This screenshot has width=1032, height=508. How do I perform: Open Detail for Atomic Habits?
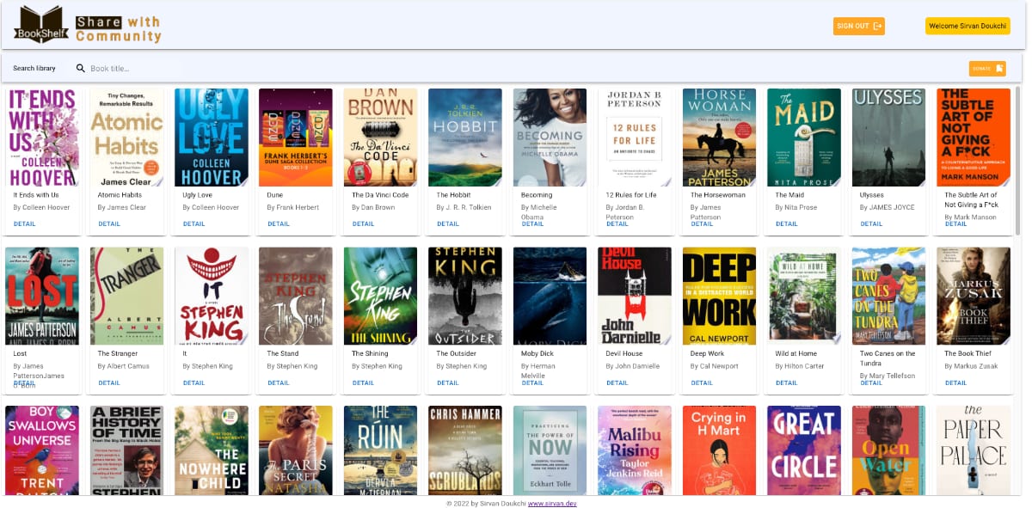109,223
